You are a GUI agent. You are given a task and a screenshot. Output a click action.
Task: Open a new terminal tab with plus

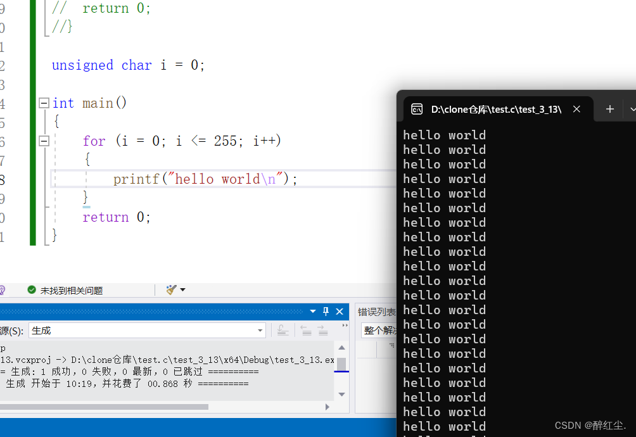[609, 109]
